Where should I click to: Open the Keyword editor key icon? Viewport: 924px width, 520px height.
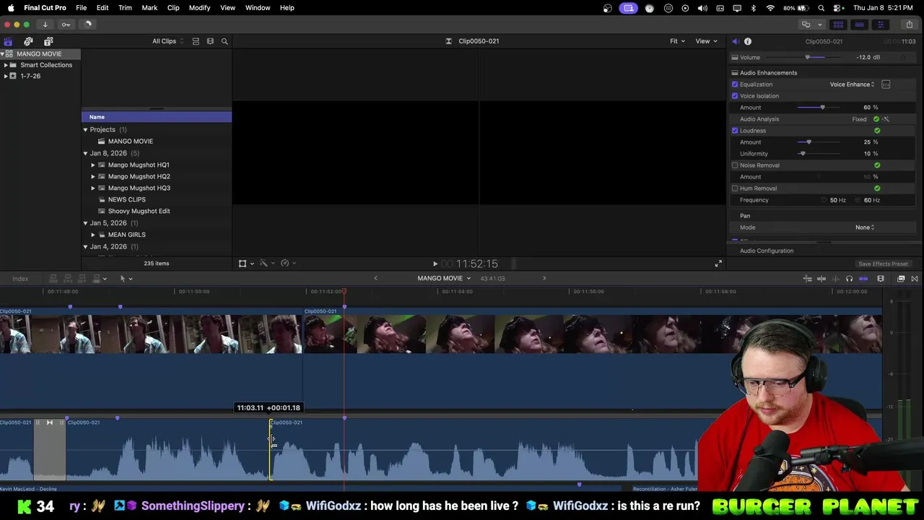tap(66, 24)
